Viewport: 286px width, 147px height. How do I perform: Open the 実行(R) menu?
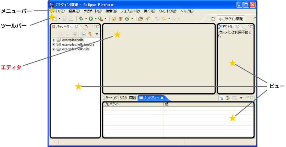(149, 11)
